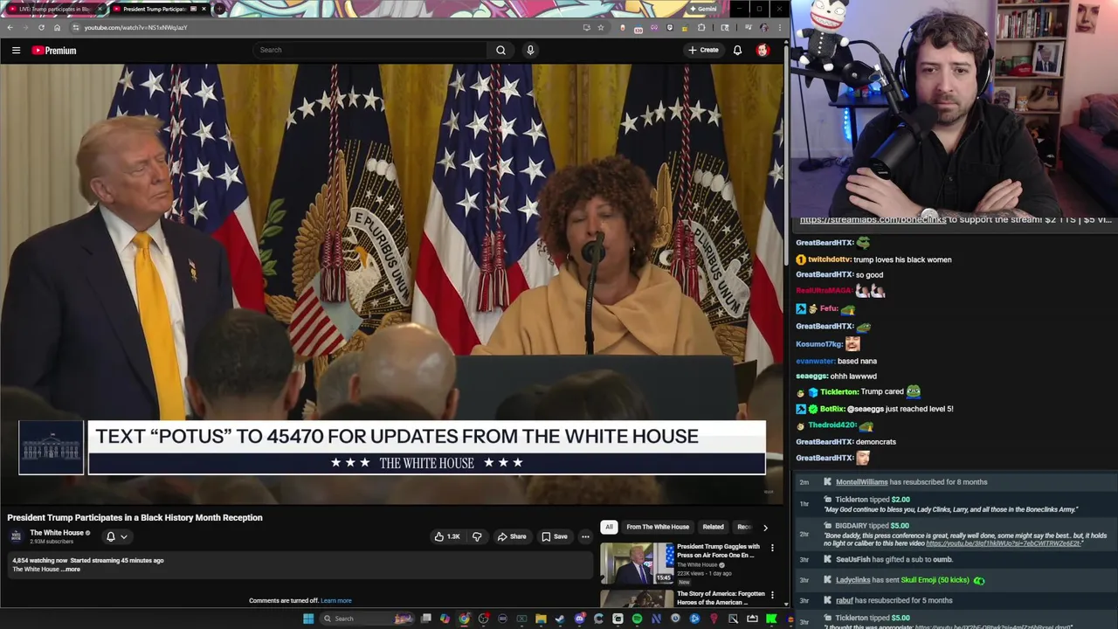The height and width of the screenshot is (629, 1118).
Task: Bookmark this page with the star icon
Action: pyautogui.click(x=600, y=27)
